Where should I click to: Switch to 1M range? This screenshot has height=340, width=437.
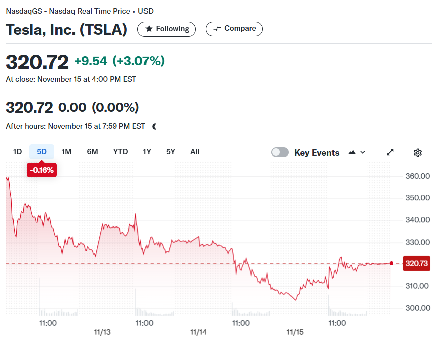pos(66,152)
